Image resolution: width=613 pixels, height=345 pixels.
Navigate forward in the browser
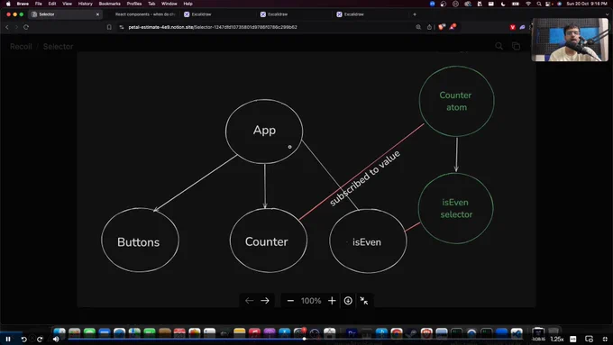tap(16, 27)
